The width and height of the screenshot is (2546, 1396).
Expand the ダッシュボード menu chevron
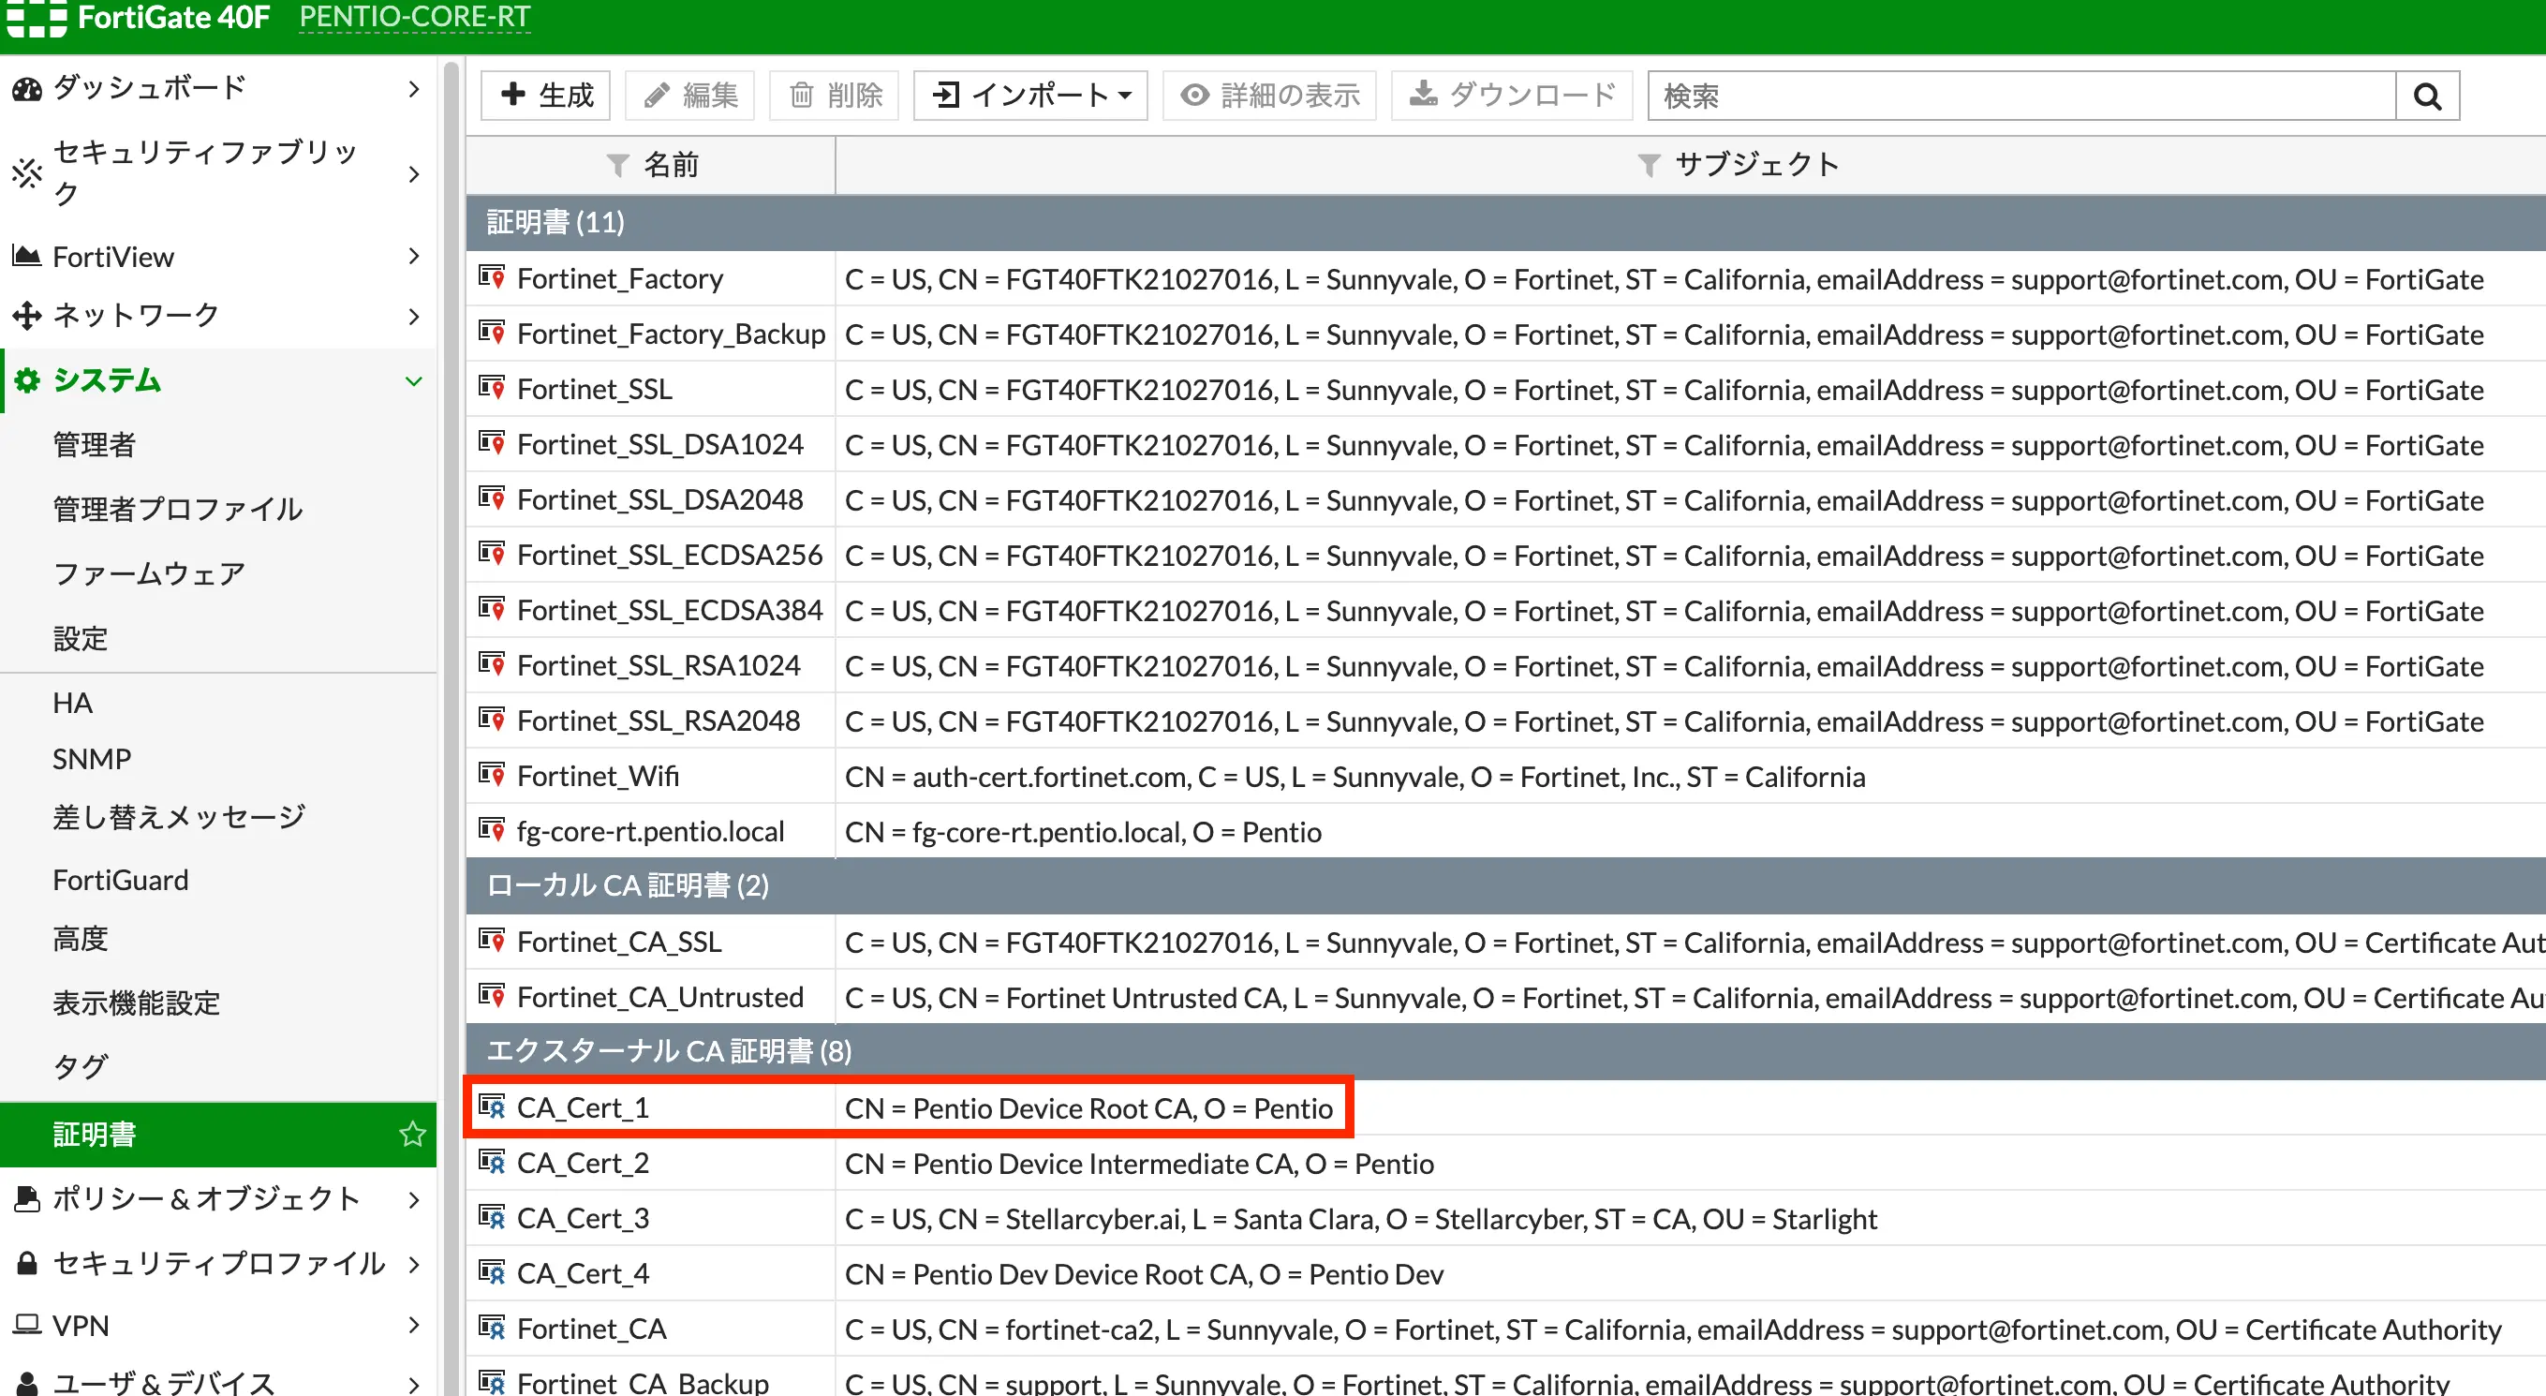point(414,89)
